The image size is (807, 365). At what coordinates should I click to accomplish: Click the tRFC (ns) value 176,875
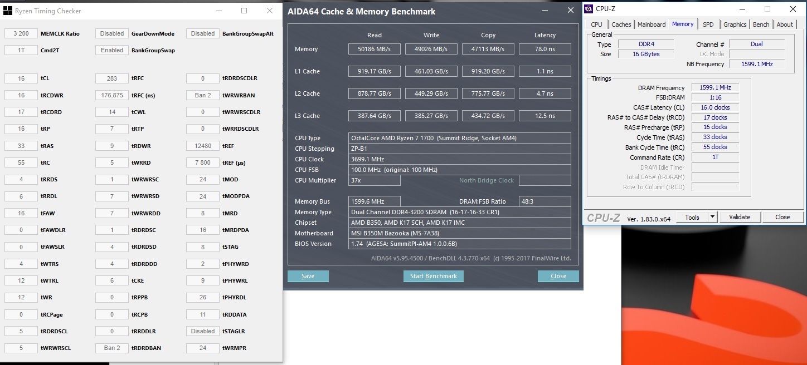(x=112, y=95)
